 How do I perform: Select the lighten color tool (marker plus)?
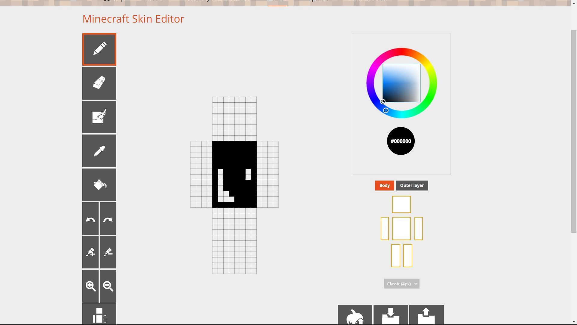pyautogui.click(x=90, y=252)
